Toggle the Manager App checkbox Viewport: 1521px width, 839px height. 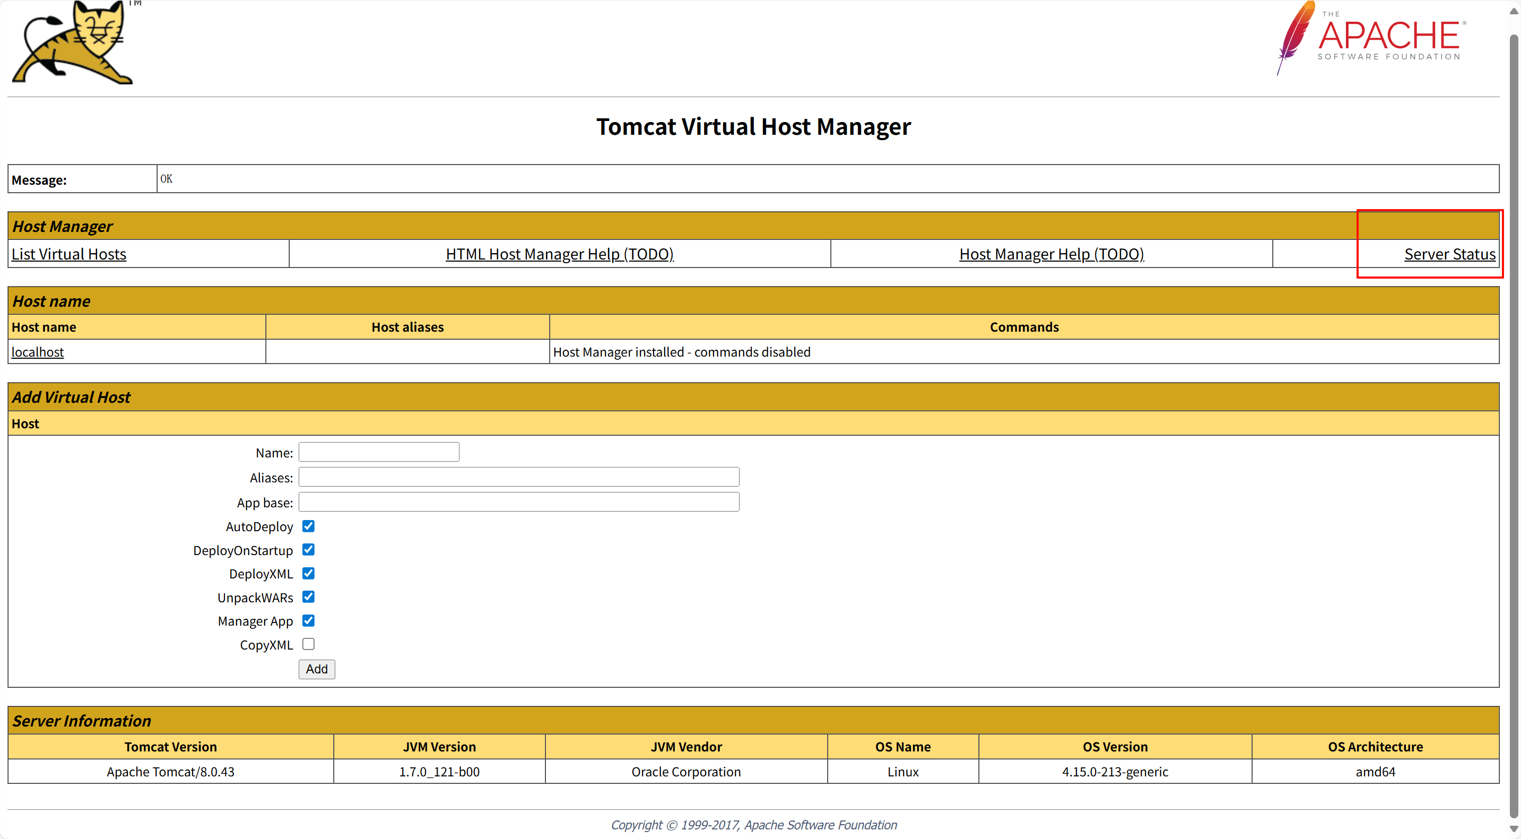pyautogui.click(x=308, y=620)
